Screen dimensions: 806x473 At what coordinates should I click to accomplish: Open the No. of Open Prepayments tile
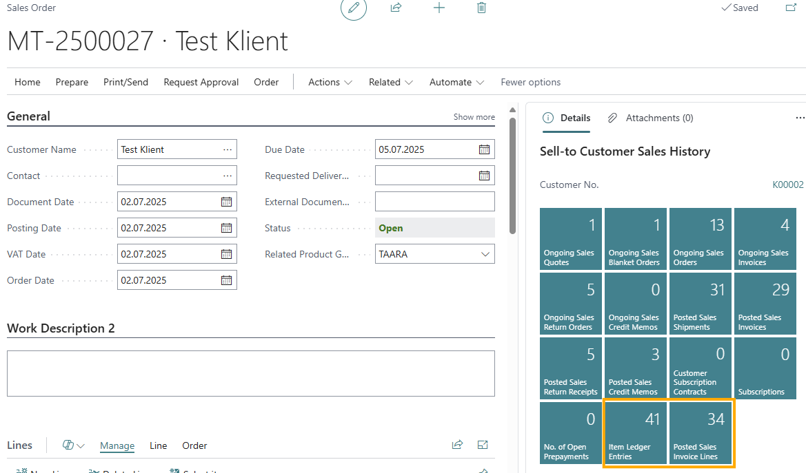coord(571,433)
